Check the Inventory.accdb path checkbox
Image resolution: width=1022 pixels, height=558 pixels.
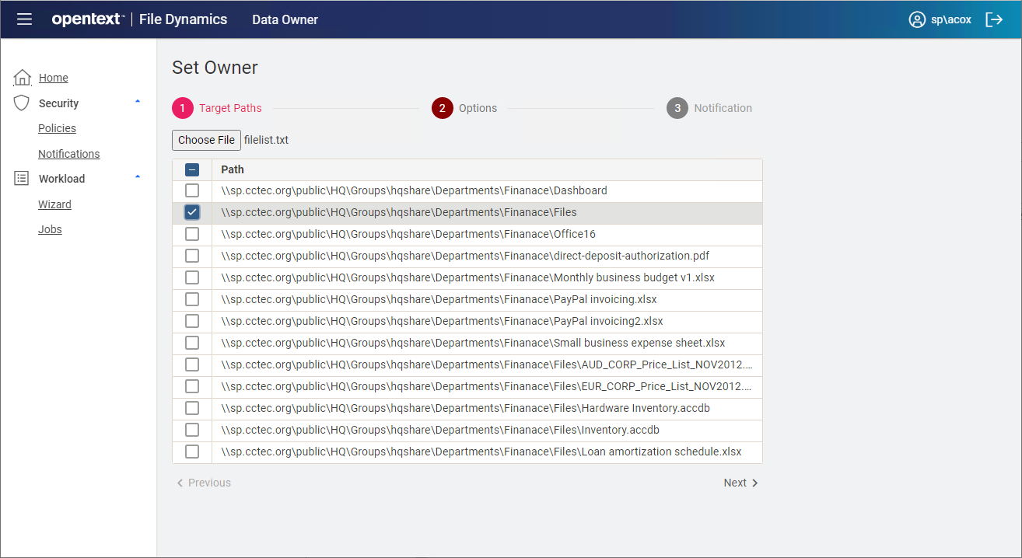coord(192,430)
